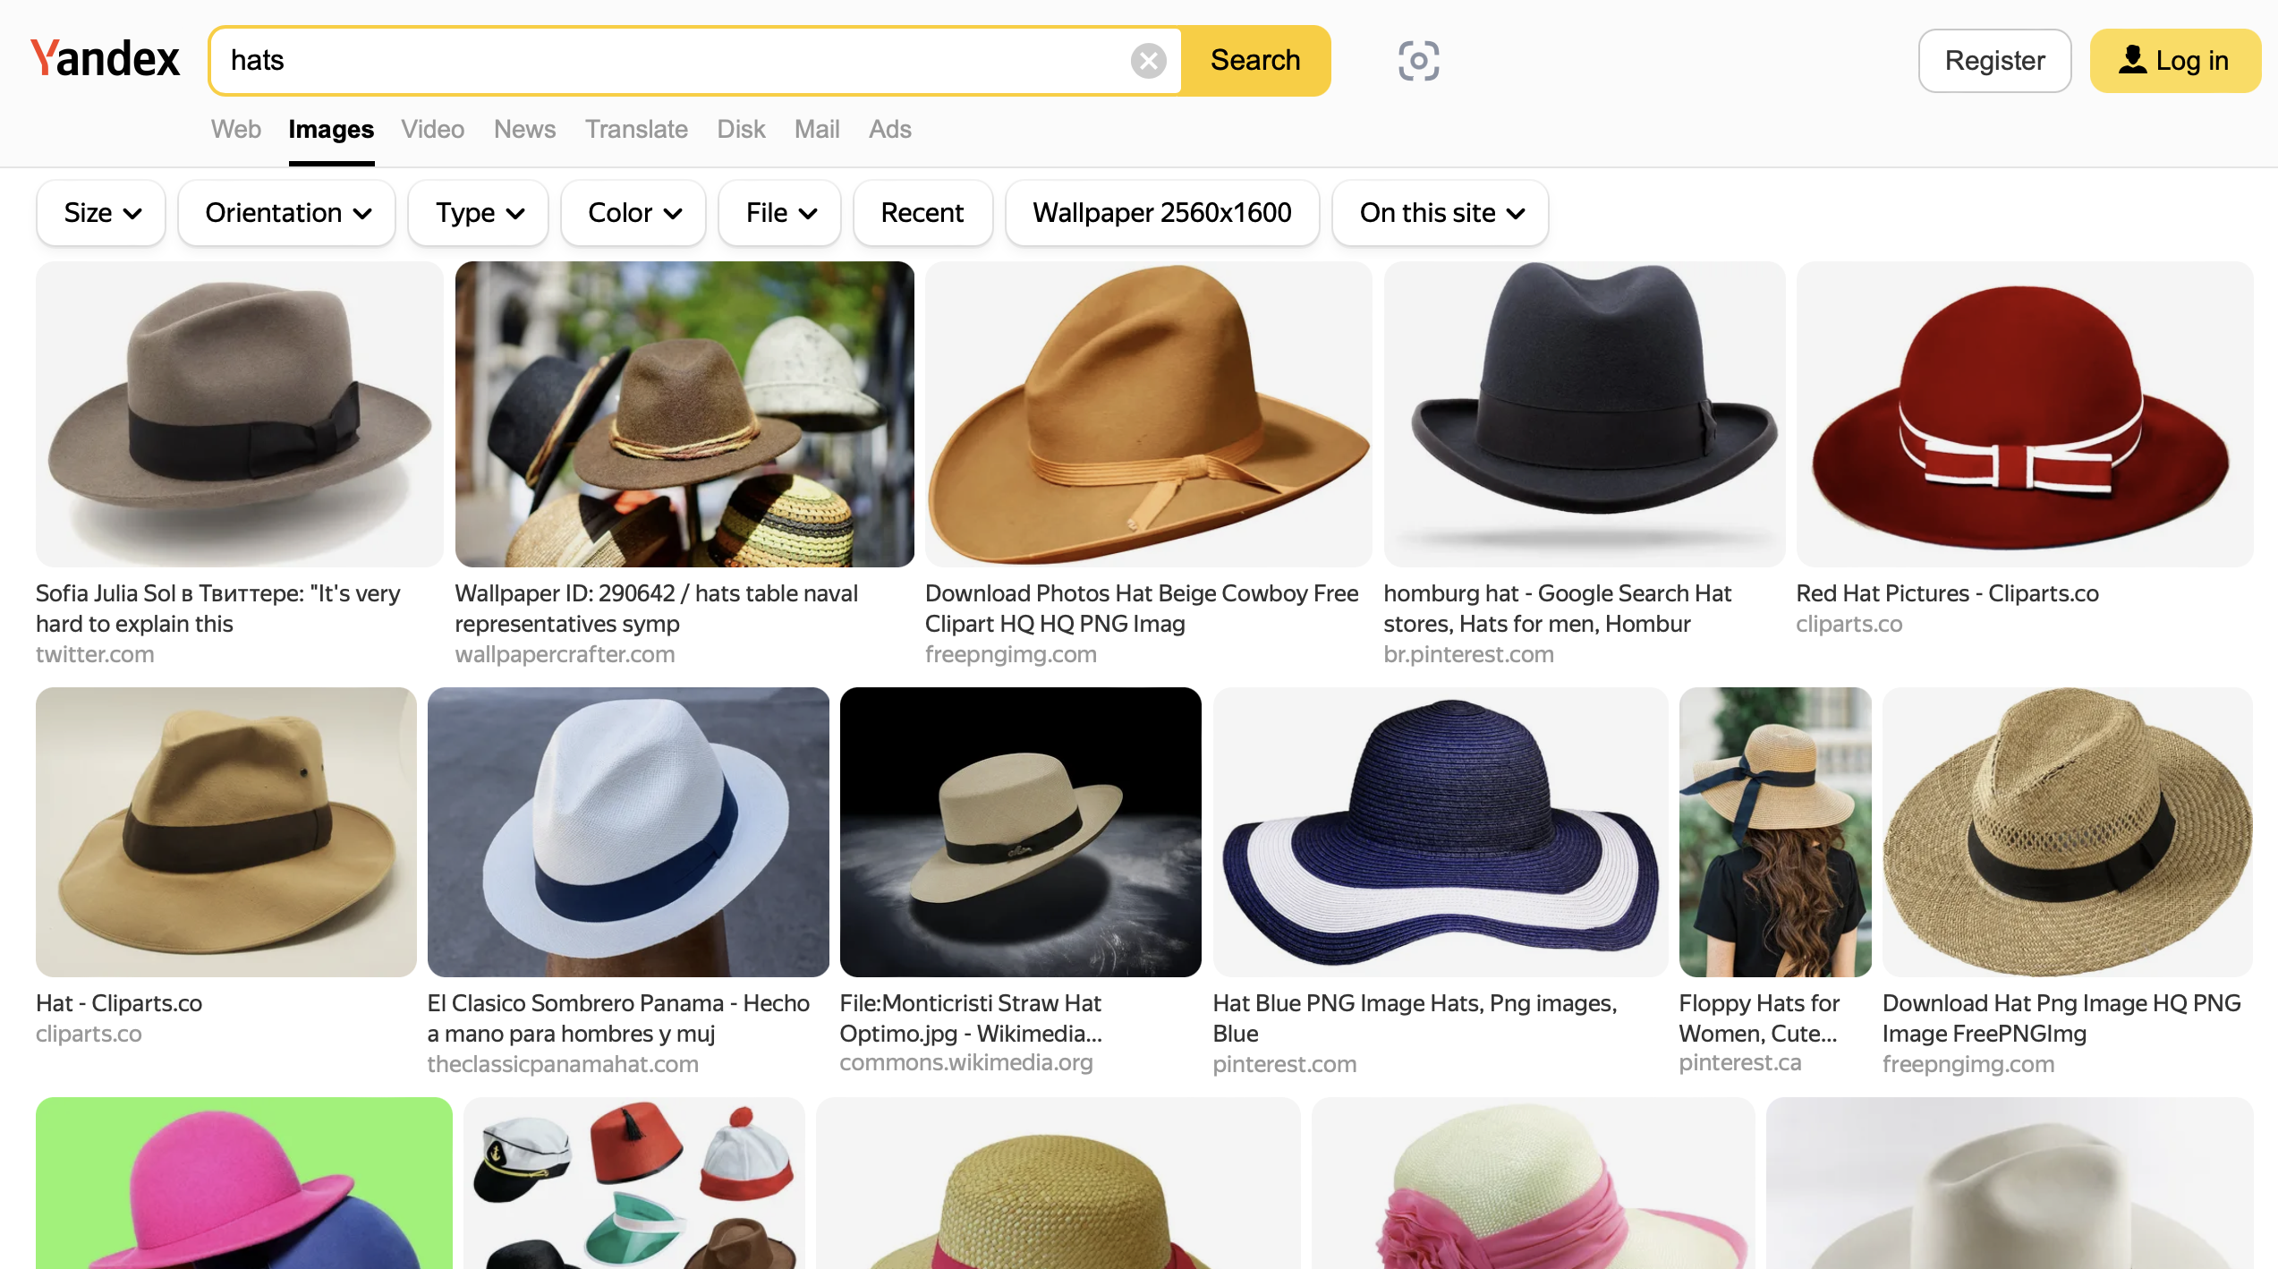Screen dimensions: 2278x1269
Task: Open the straw hat with pink flower thumbnail
Action: tap(1534, 1183)
